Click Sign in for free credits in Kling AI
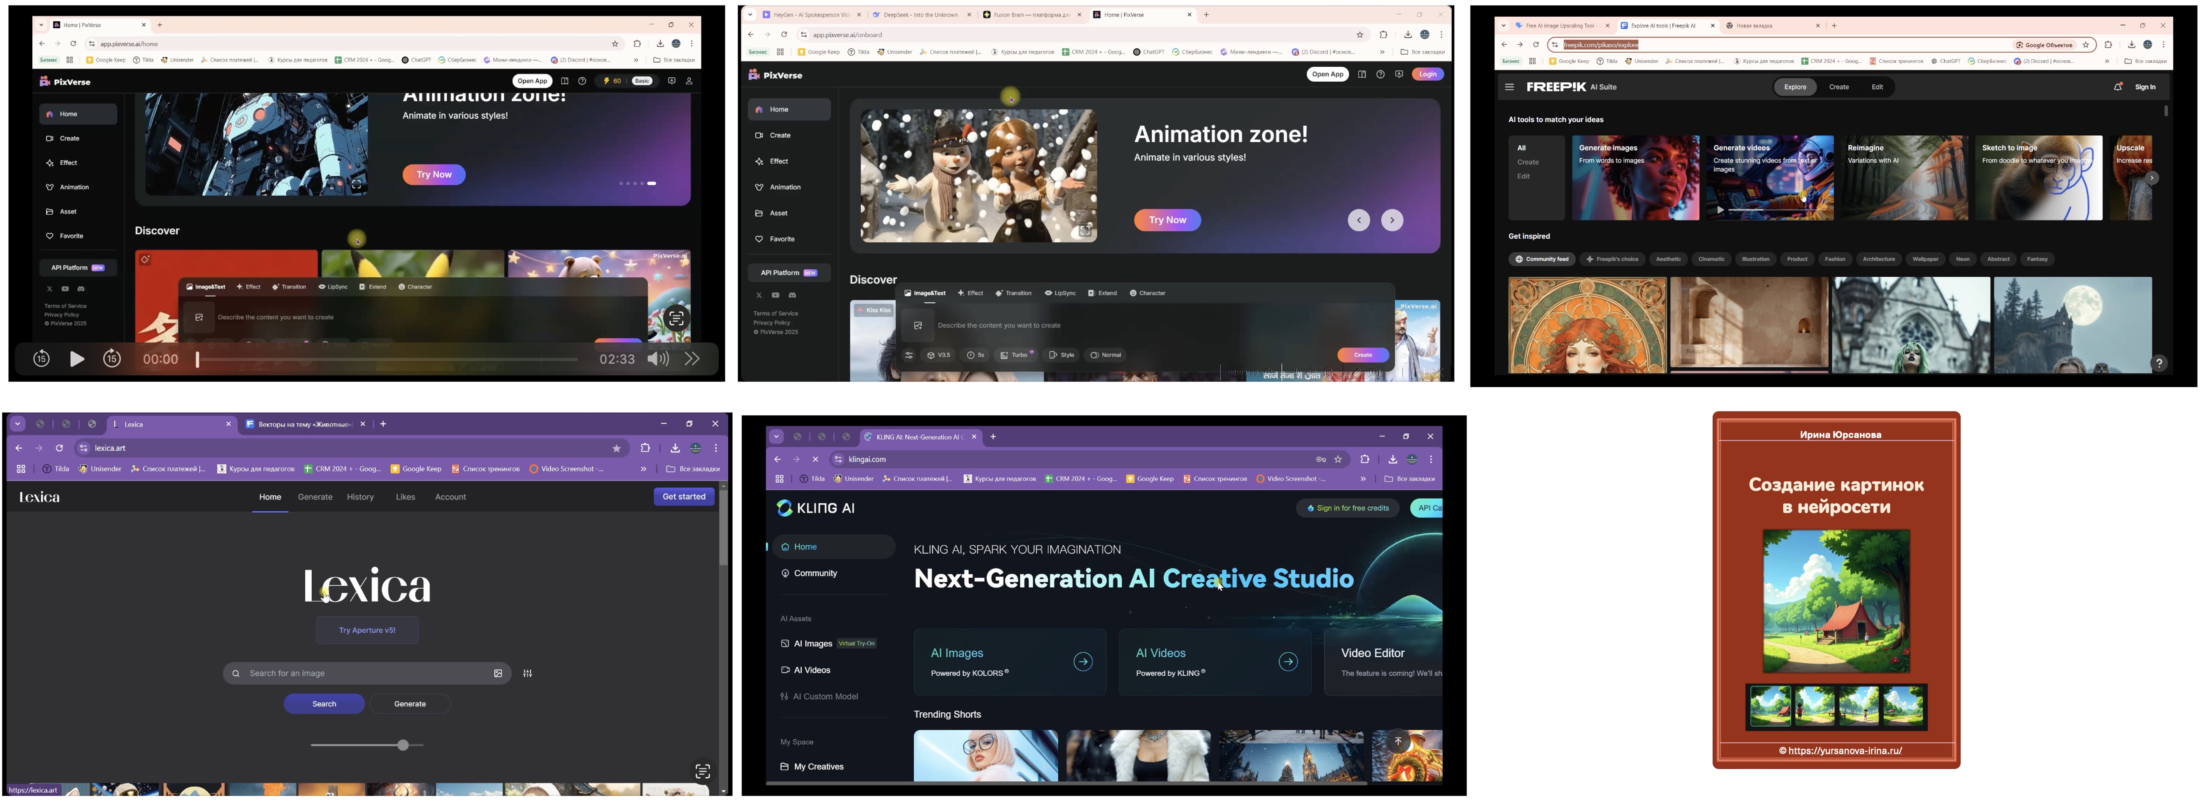The width and height of the screenshot is (2200, 801). tap(1348, 509)
